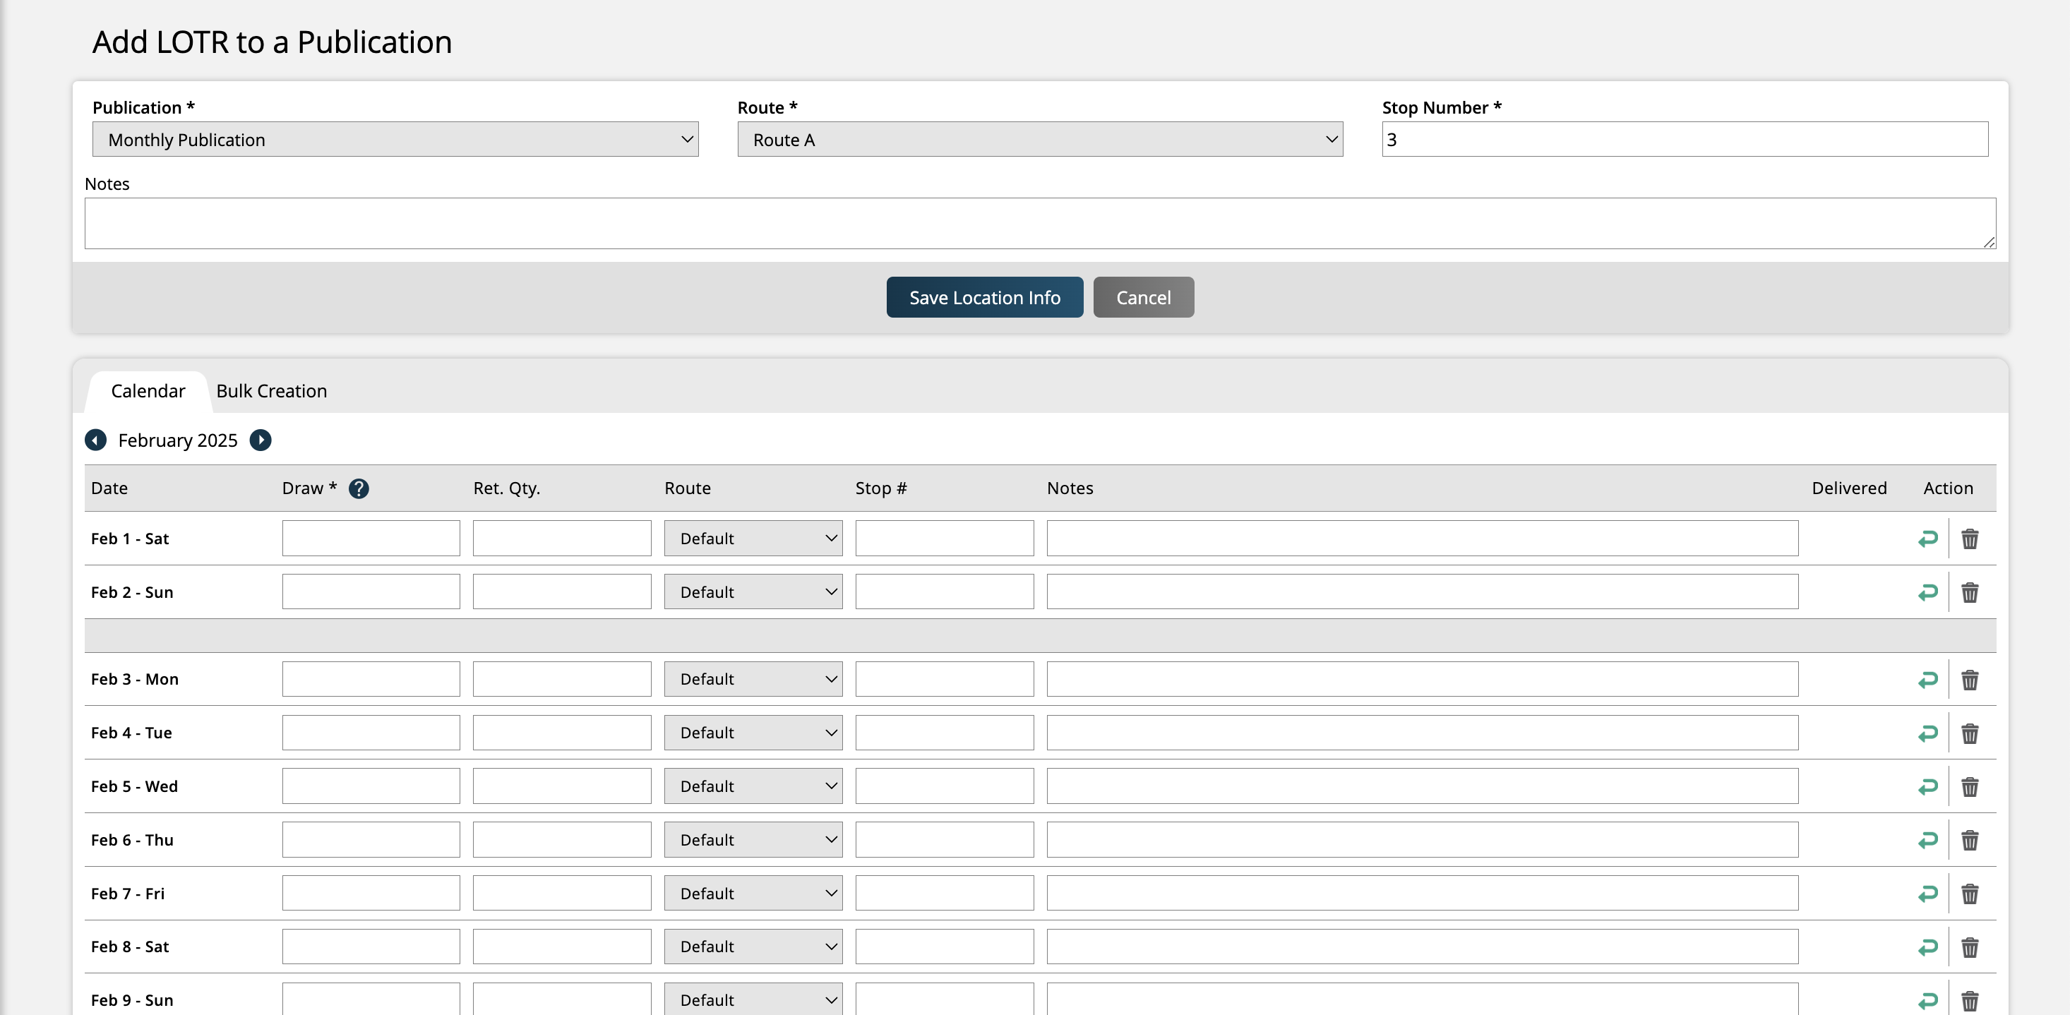
Task: Delete the Feb 3 - Mon row
Action: pyautogui.click(x=1970, y=680)
